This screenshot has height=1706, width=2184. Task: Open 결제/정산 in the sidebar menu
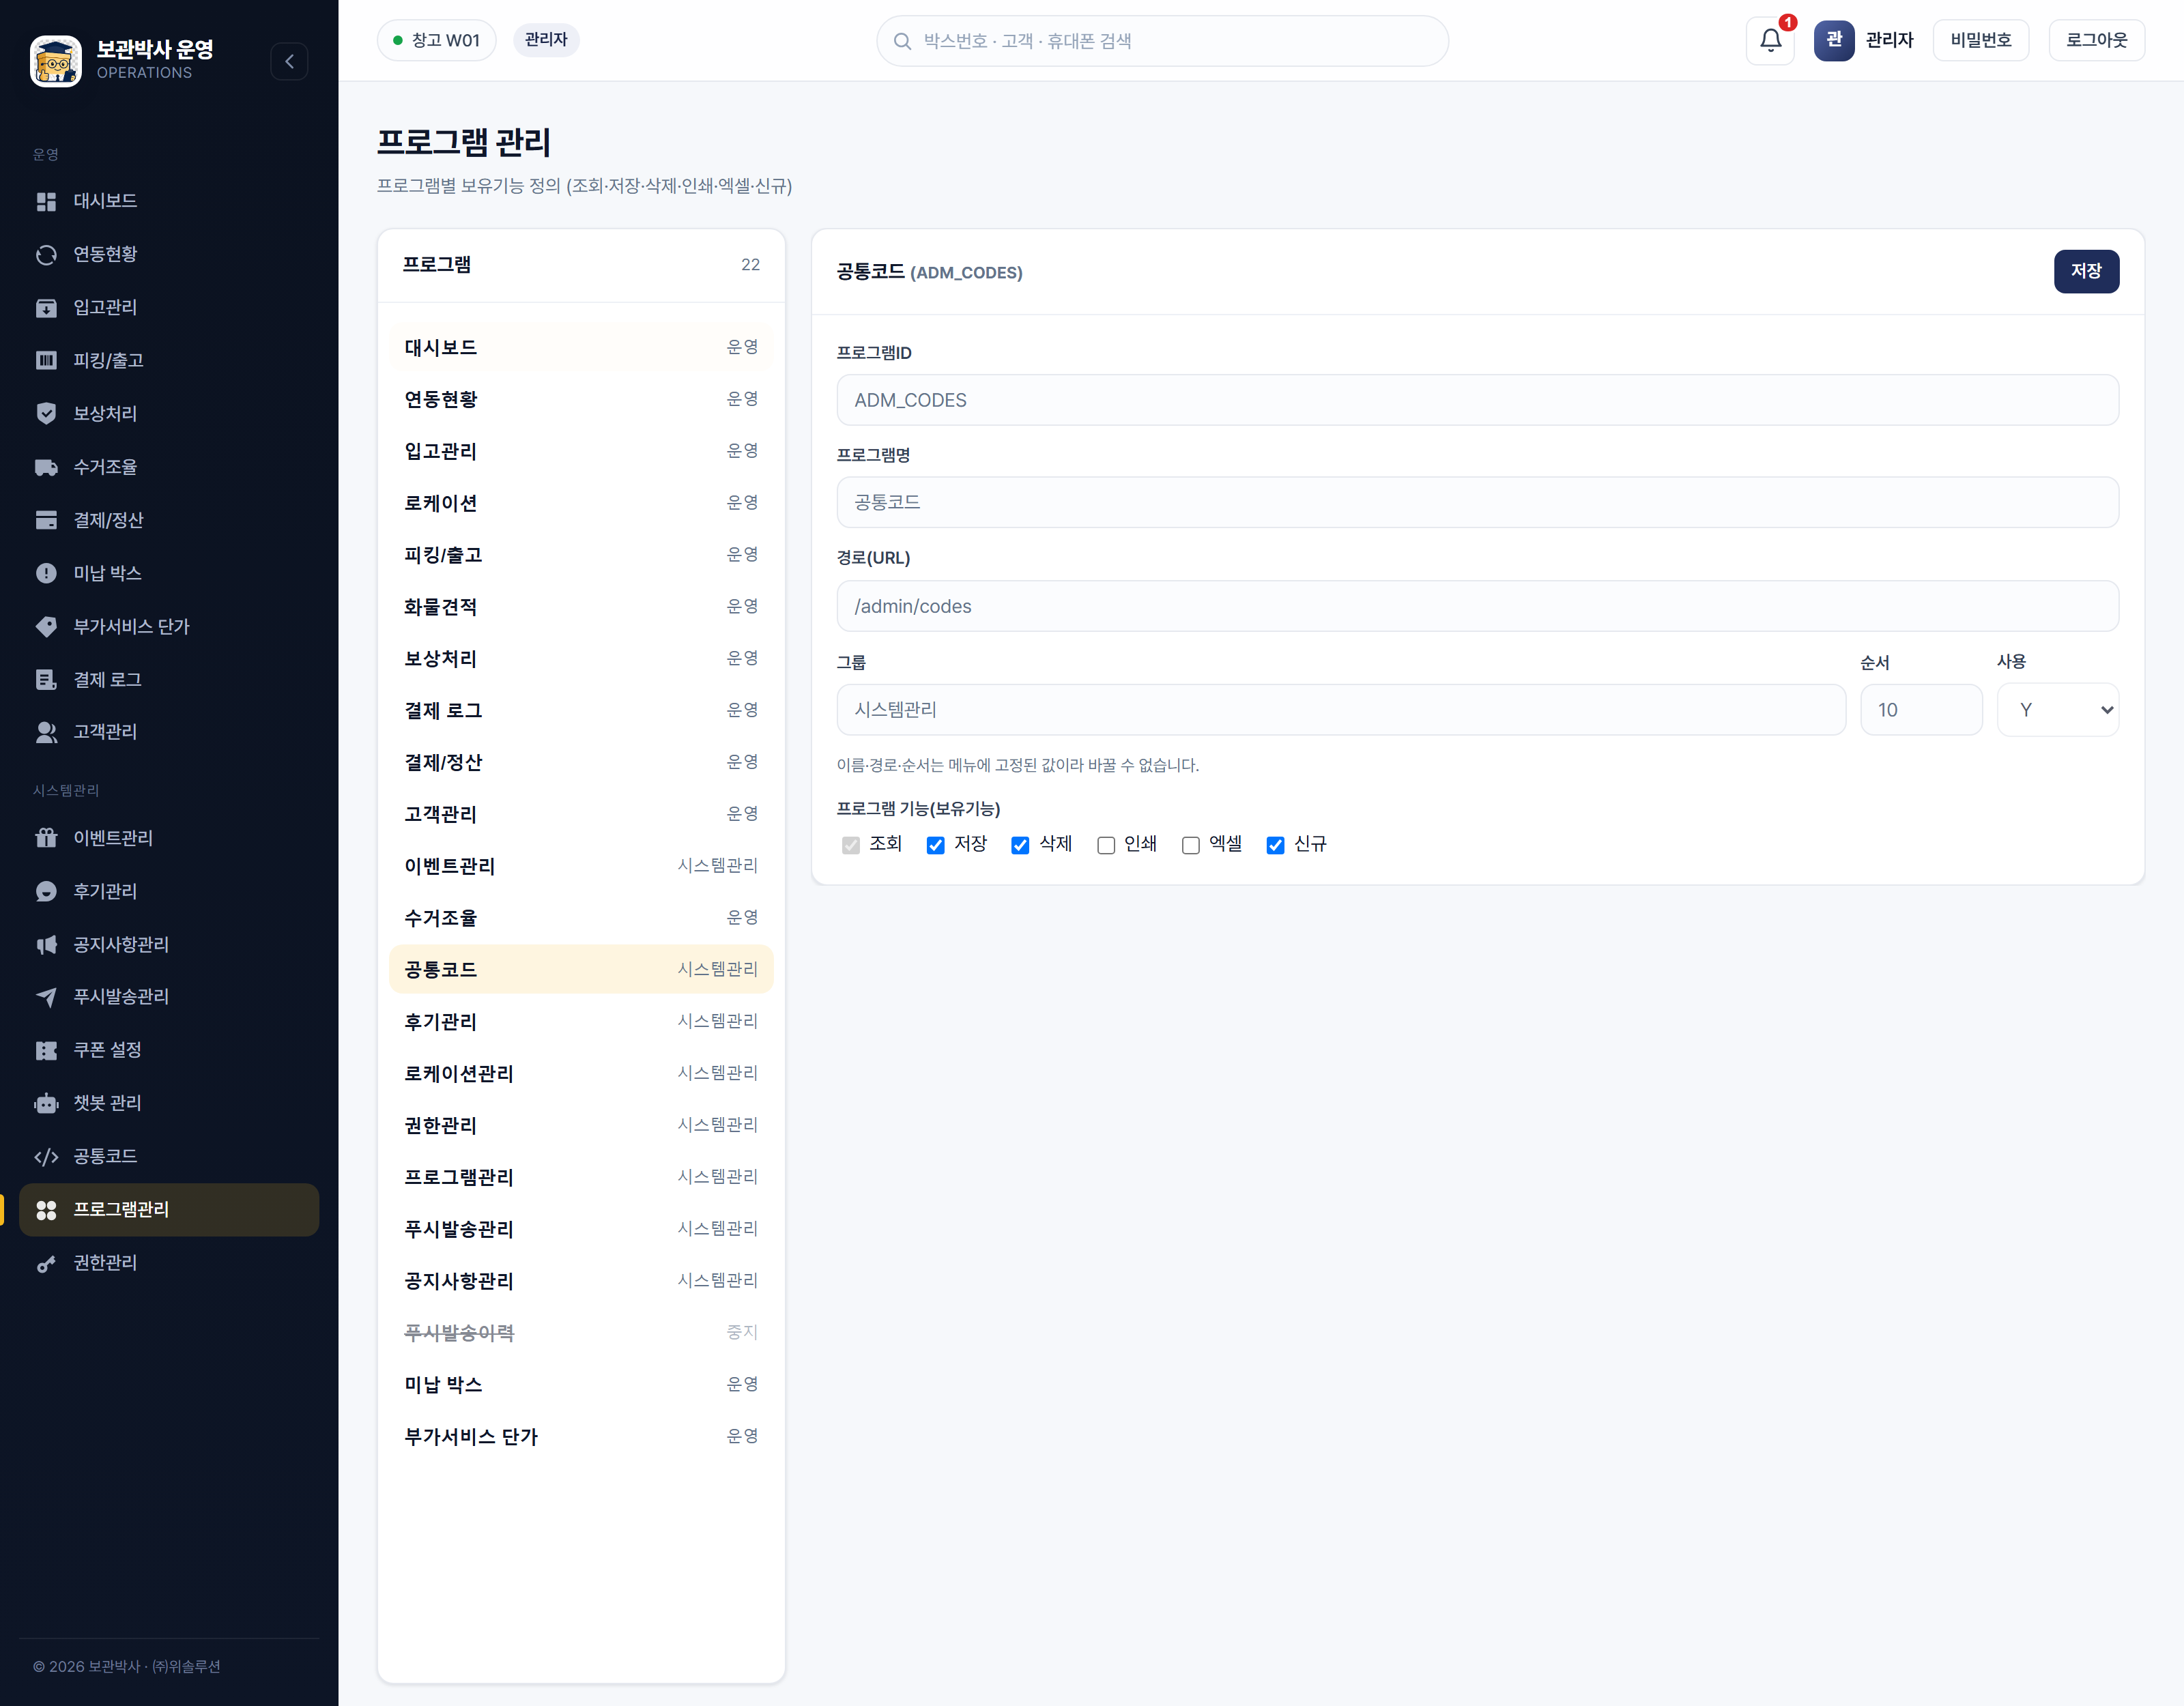click(168, 520)
